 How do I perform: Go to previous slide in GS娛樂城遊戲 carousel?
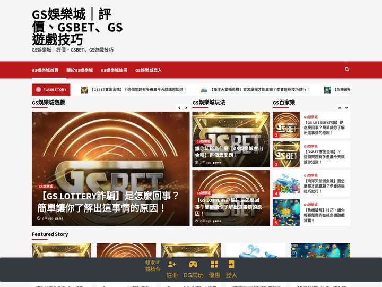coord(179,108)
